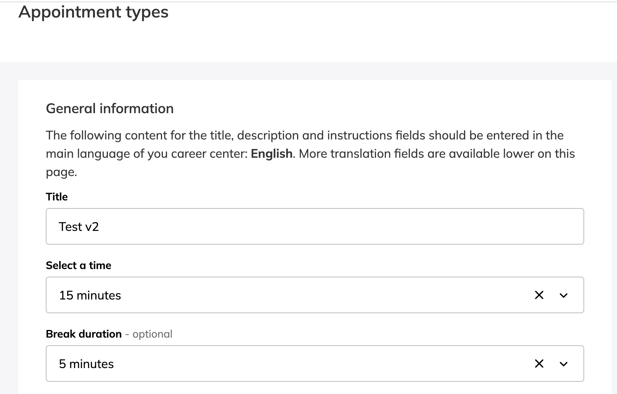Click the Break duration label

[x=84, y=334]
